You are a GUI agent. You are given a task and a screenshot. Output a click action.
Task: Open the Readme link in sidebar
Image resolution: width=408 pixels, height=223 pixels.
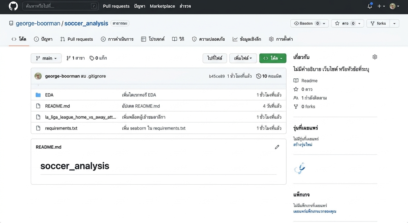pos(305,81)
